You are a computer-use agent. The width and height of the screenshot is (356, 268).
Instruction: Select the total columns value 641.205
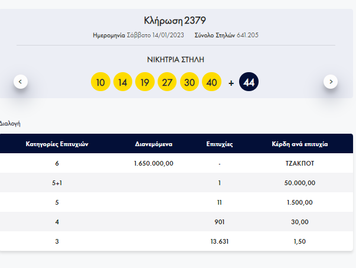pyautogui.click(x=247, y=35)
